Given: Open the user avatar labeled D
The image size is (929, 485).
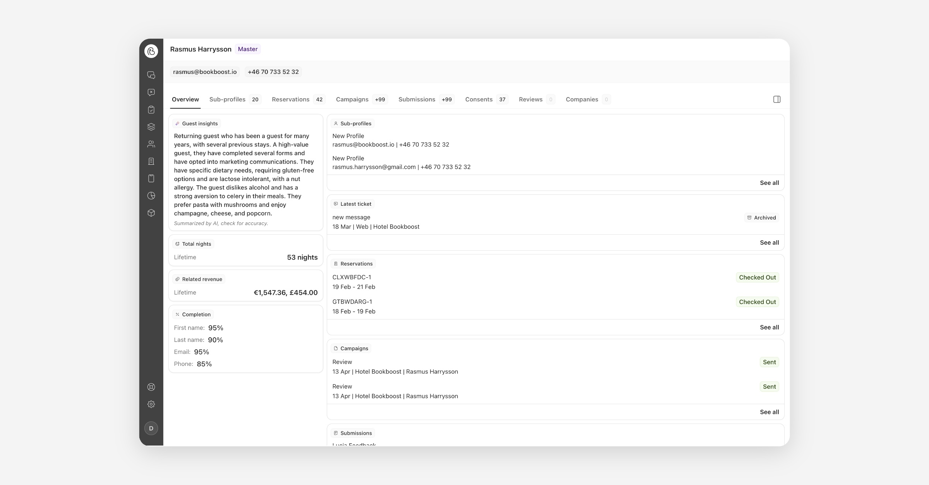Looking at the screenshot, I should (151, 428).
